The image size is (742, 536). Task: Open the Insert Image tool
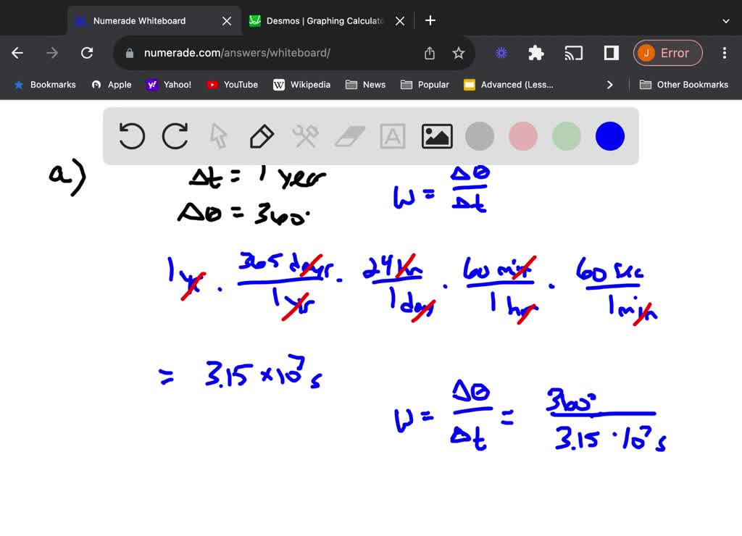click(436, 135)
